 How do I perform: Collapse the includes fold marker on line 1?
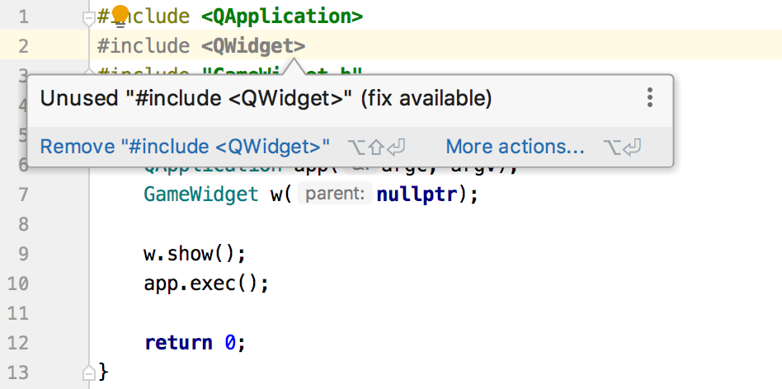pyautogui.click(x=89, y=18)
